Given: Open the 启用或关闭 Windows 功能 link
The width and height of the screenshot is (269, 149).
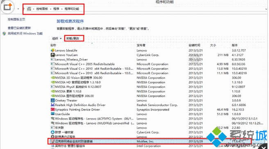Looking at the screenshot, I should (x=25, y=33).
